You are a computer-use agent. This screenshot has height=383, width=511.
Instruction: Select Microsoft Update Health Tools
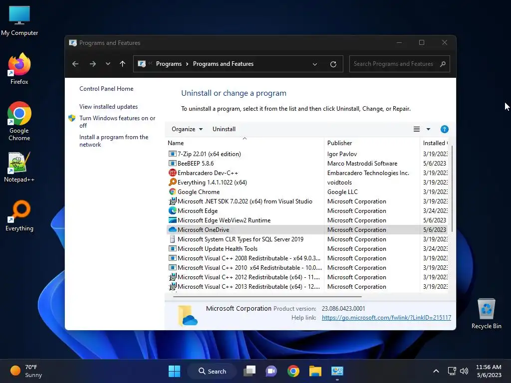[218, 248]
